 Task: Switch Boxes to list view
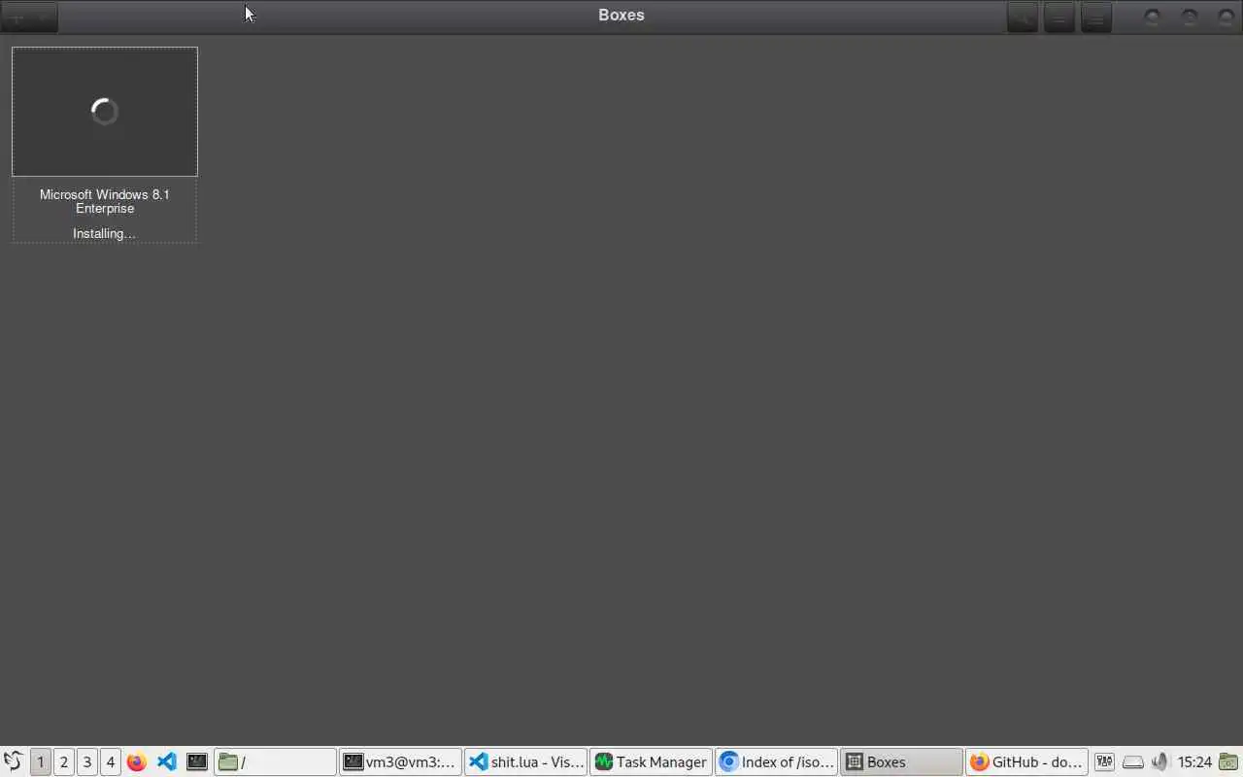(1059, 17)
